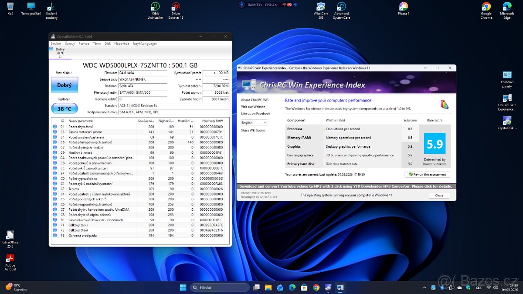The image size is (523, 294).
Task: Click the Dobrý disk status button
Action: 64,85
